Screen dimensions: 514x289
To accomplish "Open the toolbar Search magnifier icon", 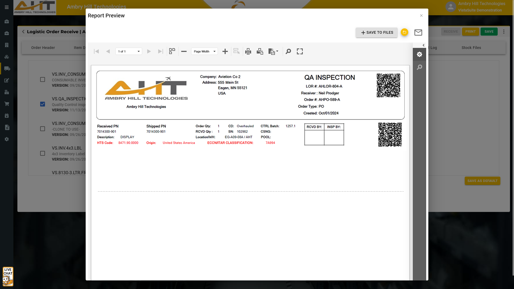I will tap(288, 51).
